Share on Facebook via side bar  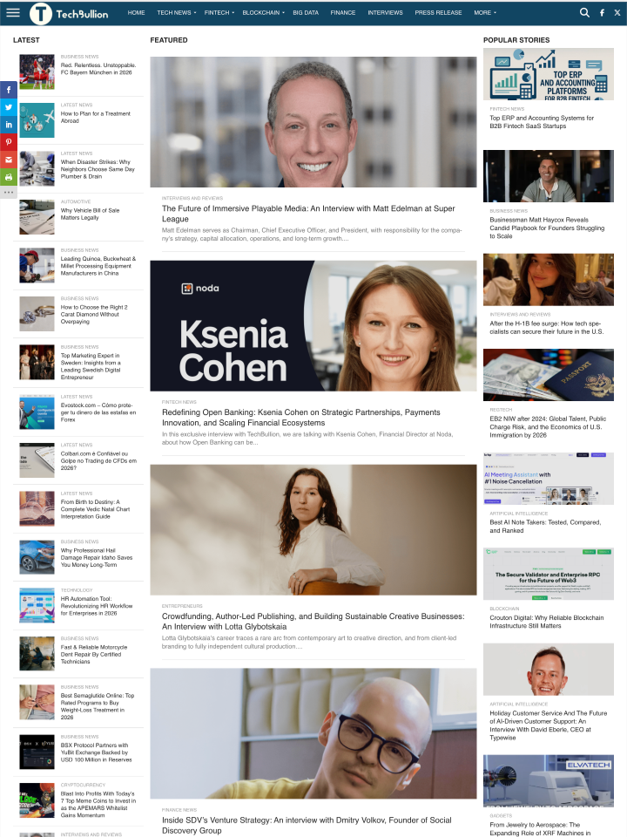click(9, 90)
